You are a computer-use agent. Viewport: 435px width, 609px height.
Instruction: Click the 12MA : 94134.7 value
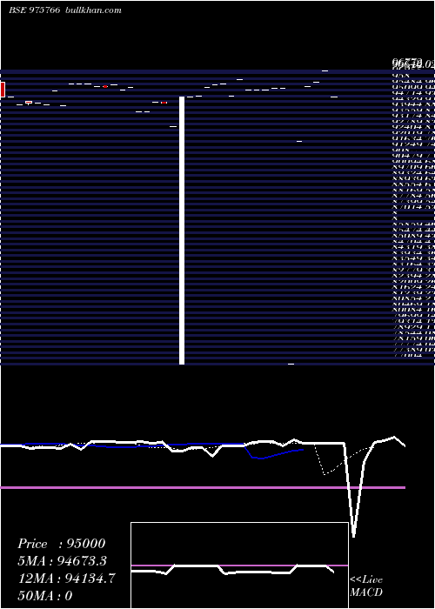[x=66, y=579]
